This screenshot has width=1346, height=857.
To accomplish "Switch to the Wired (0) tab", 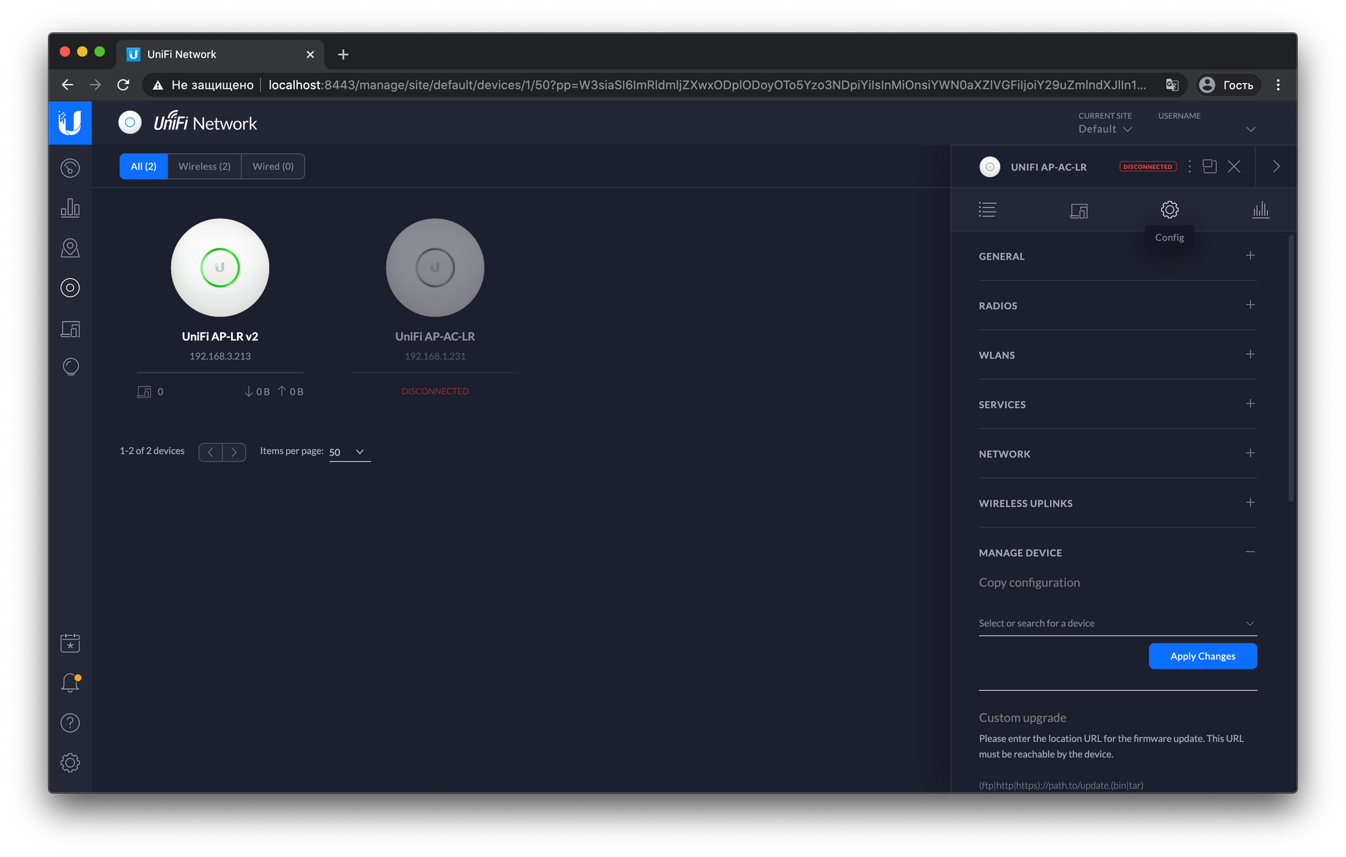I will pyautogui.click(x=273, y=165).
